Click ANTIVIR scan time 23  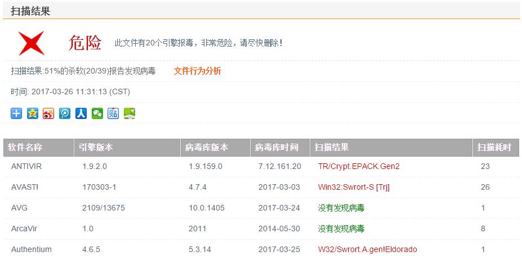click(x=485, y=166)
